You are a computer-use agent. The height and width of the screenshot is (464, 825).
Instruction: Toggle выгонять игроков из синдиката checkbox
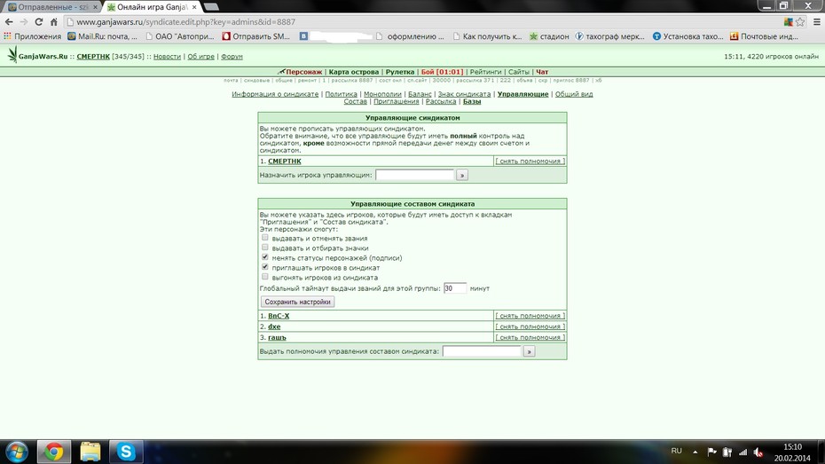pyautogui.click(x=264, y=277)
